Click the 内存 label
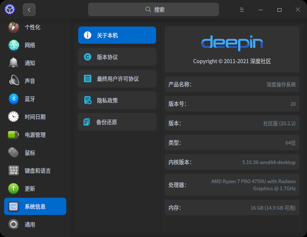The width and height of the screenshot is (307, 237). pyautogui.click(x=175, y=208)
